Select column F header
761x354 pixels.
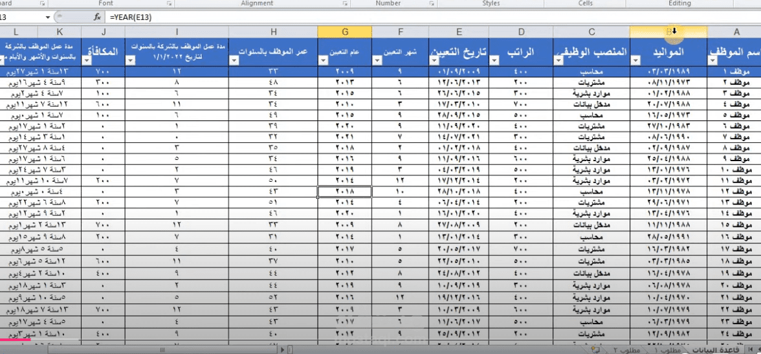point(400,32)
